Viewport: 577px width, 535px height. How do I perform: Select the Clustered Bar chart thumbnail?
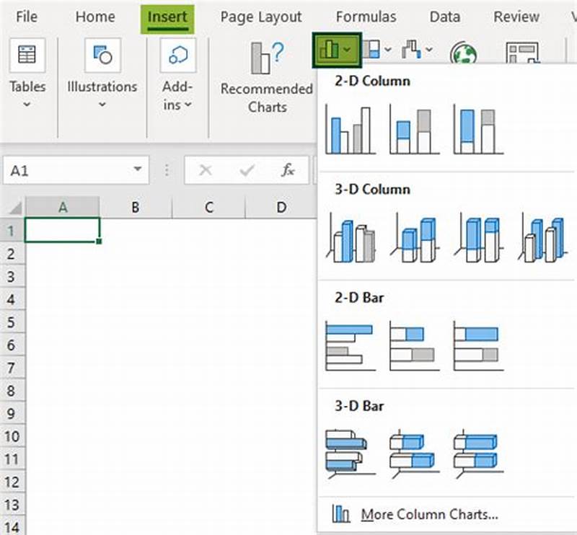[351, 342]
